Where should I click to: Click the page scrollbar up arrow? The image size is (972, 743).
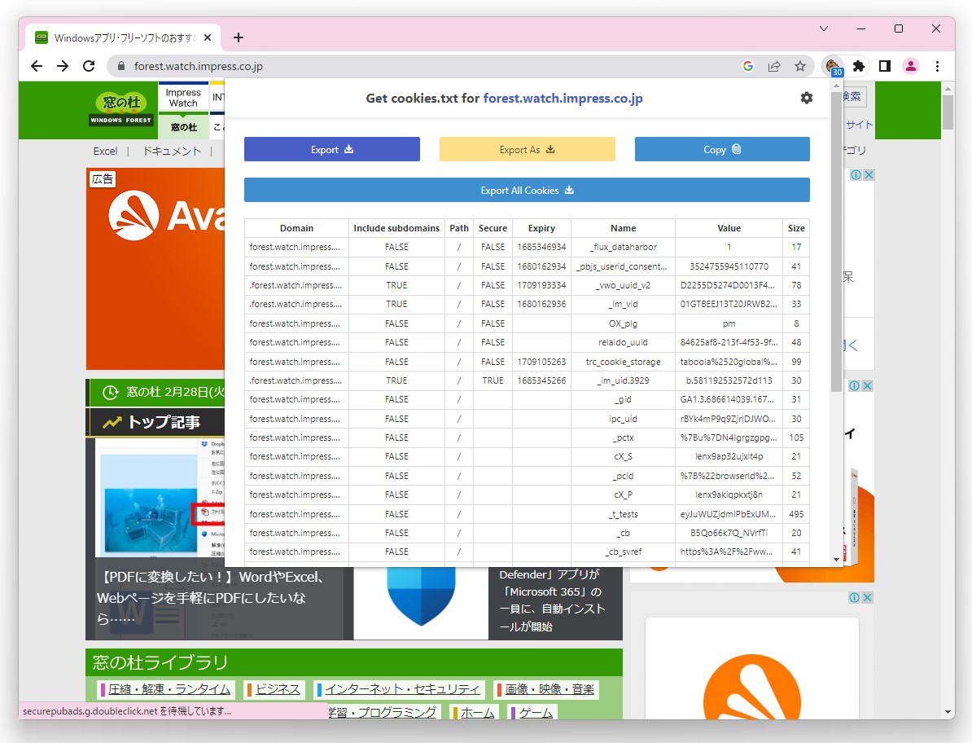point(948,89)
